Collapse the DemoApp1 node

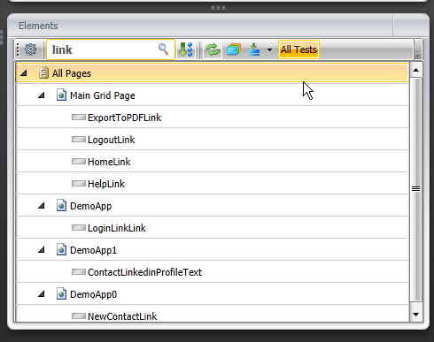click(42, 250)
